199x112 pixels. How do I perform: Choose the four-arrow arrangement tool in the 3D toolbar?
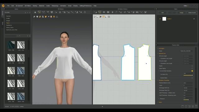[x=52, y=12]
